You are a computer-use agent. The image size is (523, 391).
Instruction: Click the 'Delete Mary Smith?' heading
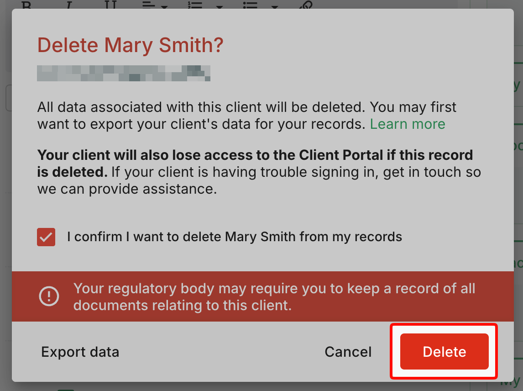click(130, 45)
